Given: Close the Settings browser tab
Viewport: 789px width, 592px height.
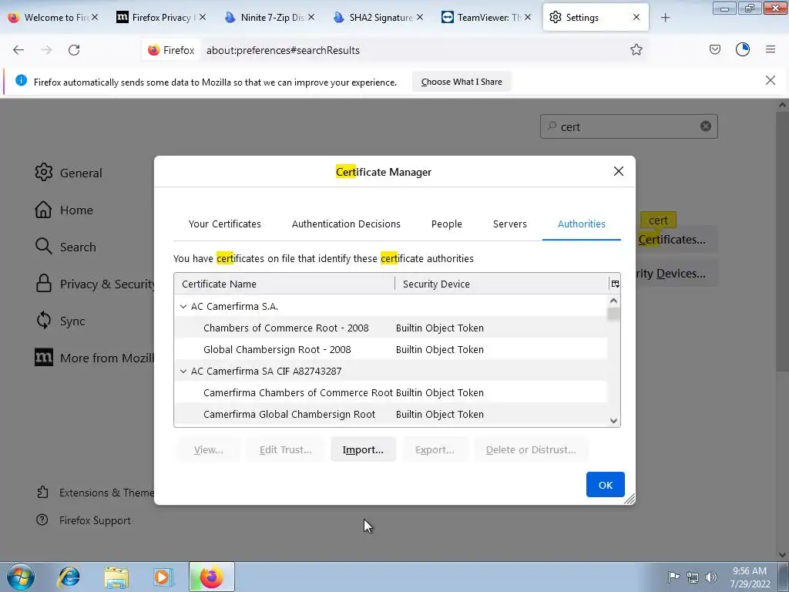Looking at the screenshot, I should (x=636, y=17).
